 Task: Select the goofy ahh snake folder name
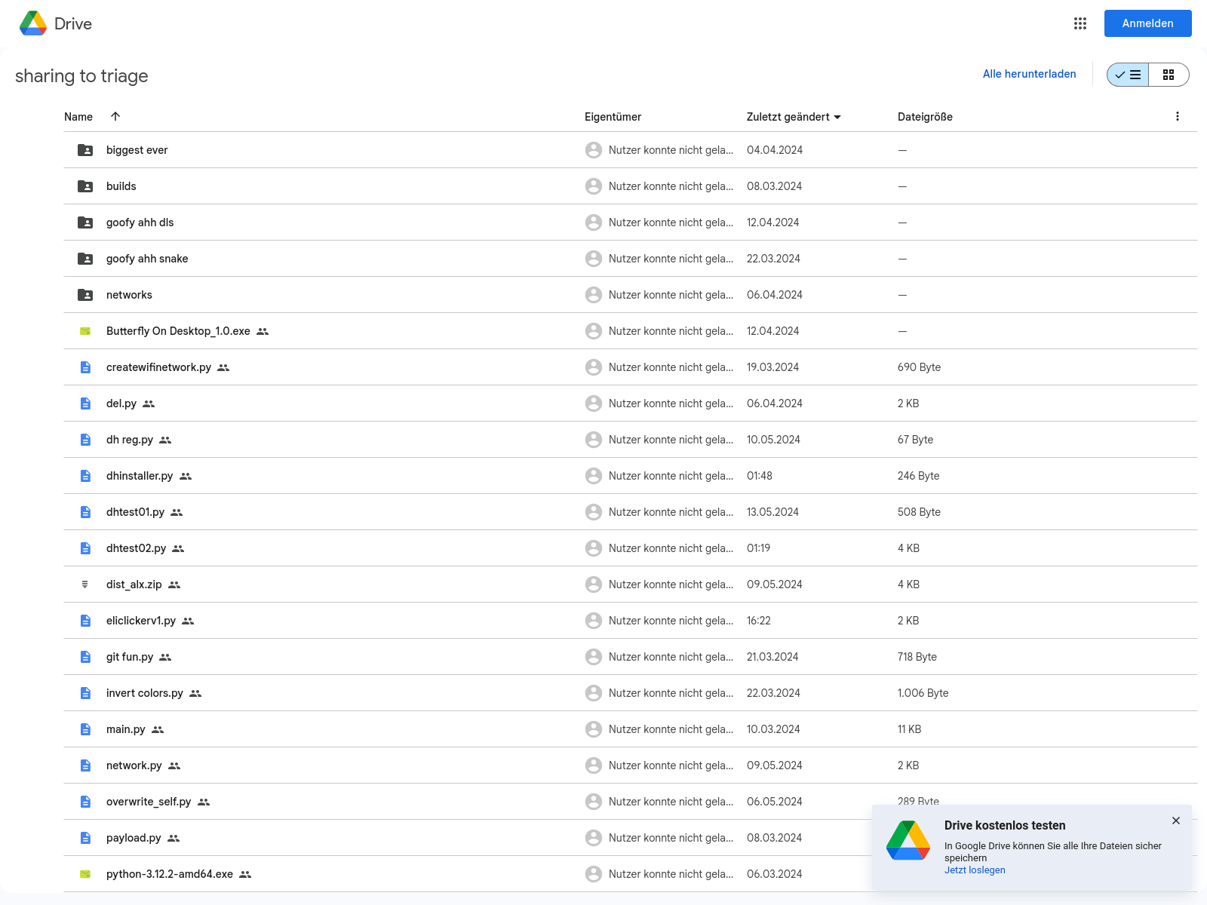tap(147, 259)
